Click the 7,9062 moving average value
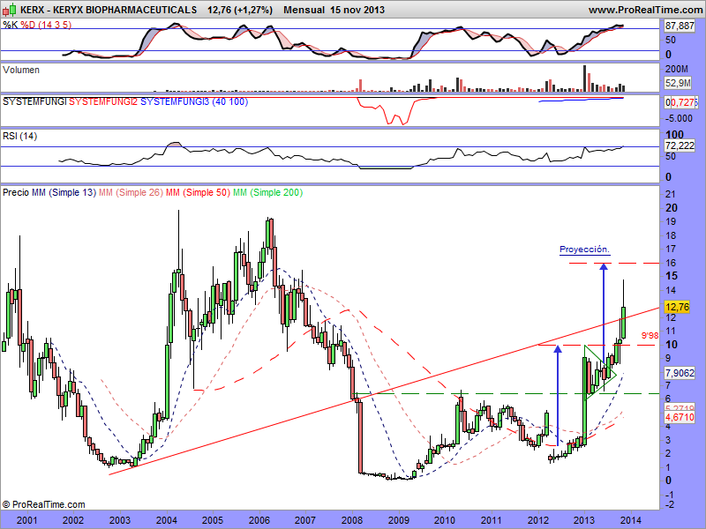706x529 pixels. [x=680, y=373]
